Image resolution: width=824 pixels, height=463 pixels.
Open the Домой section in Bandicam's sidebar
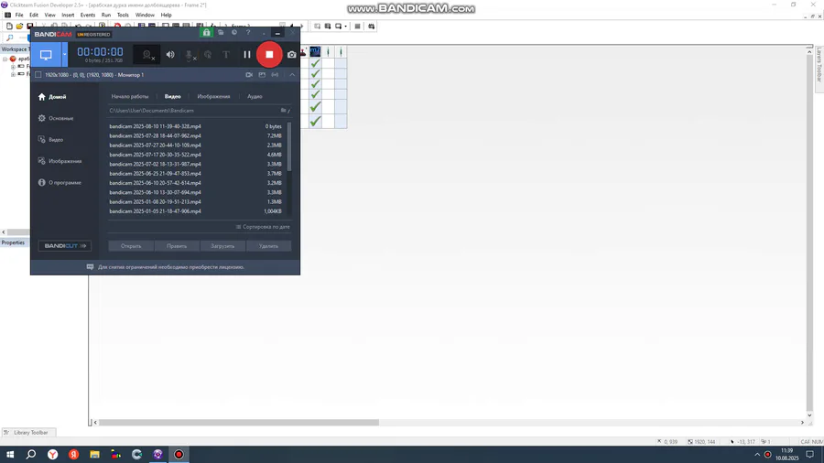tap(52, 97)
